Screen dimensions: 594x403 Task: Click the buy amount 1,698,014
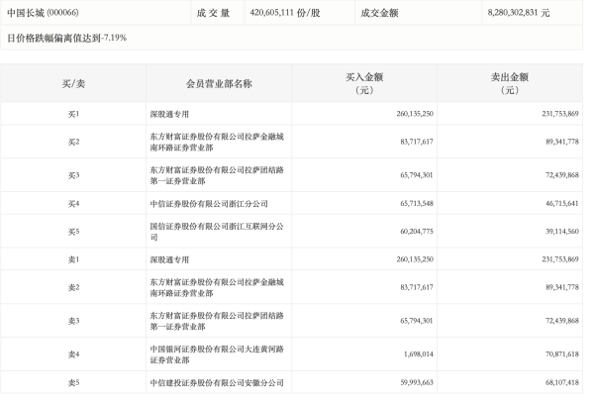(x=419, y=354)
